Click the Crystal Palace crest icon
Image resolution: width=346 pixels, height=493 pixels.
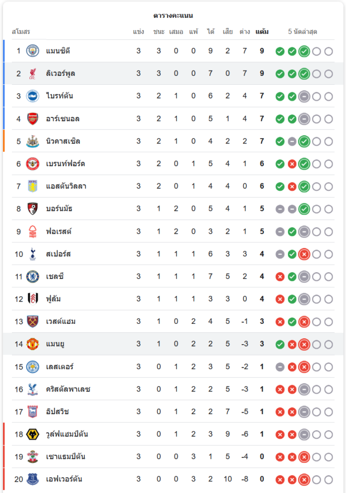pyautogui.click(x=33, y=389)
